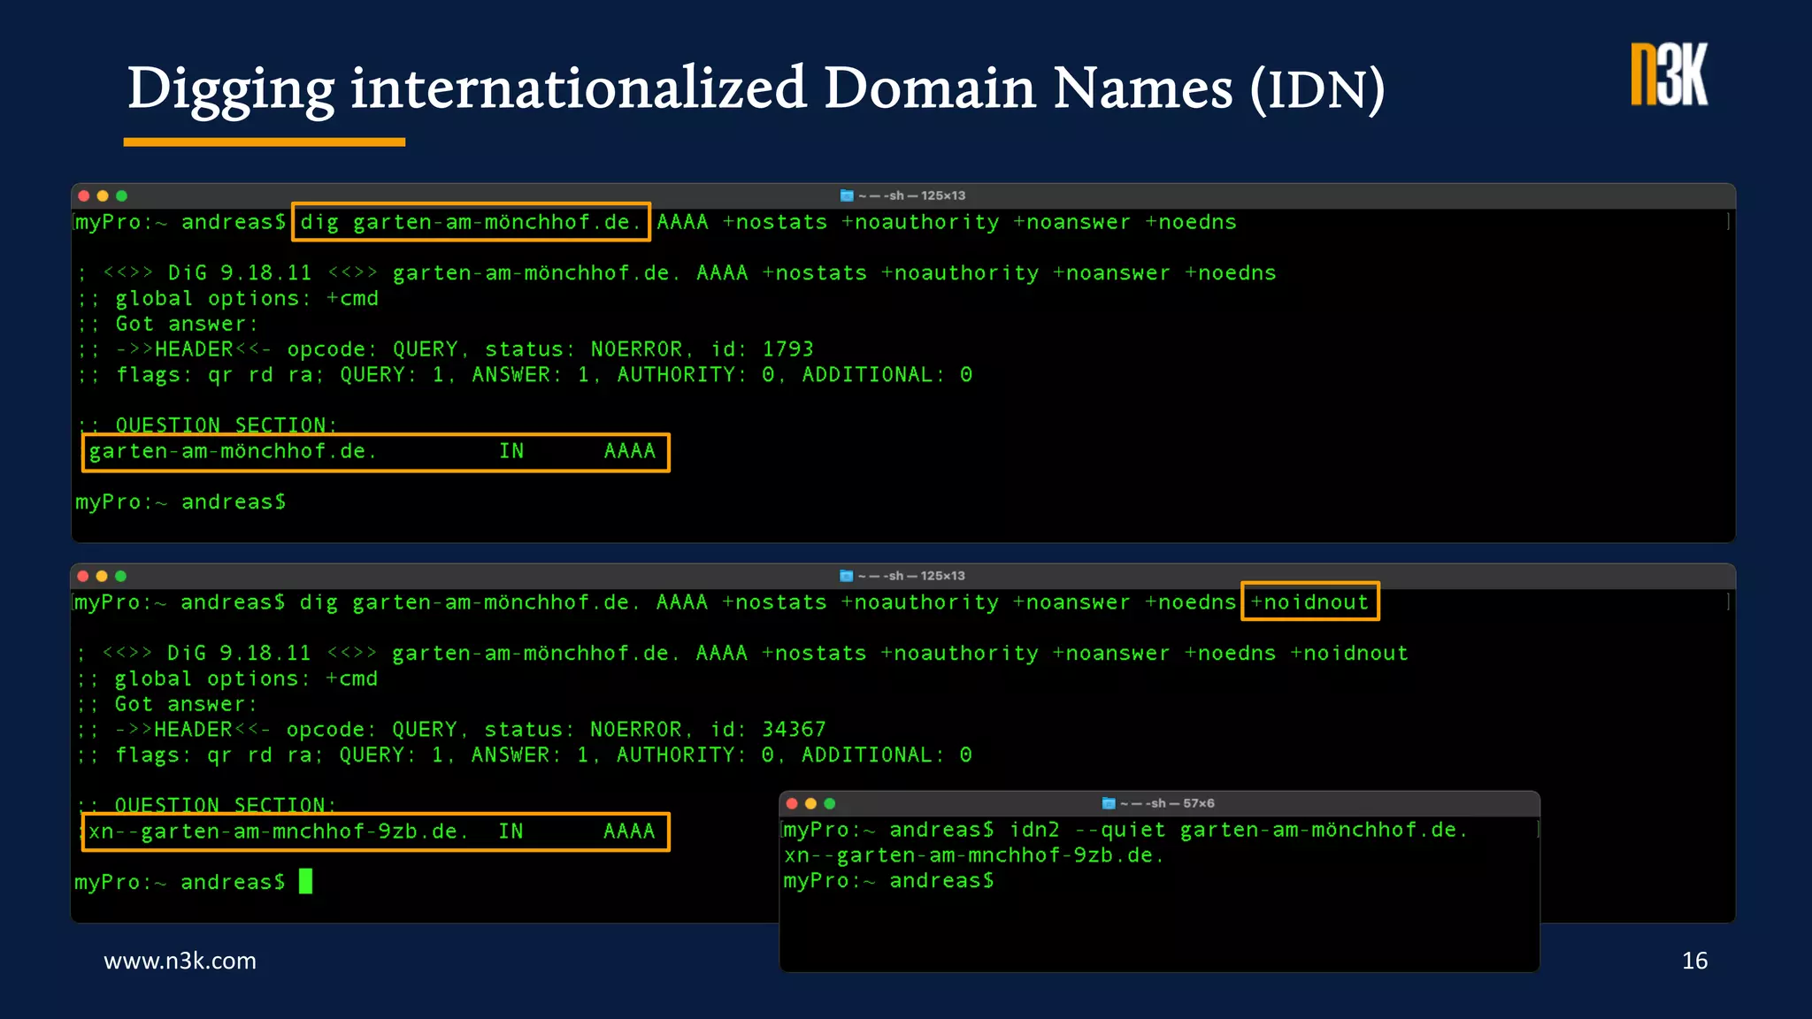Click the green cursor block at the middle terminal prompt
Image resolution: width=1812 pixels, height=1019 pixels.
click(x=305, y=881)
